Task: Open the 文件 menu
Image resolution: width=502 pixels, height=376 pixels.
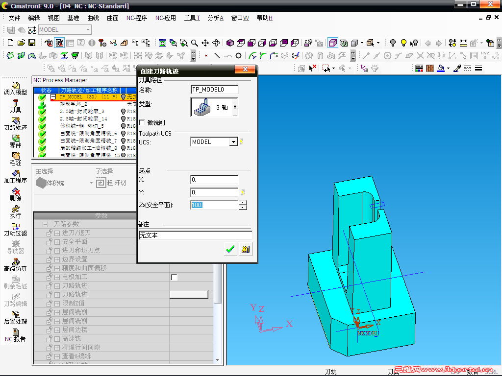Action: point(14,18)
